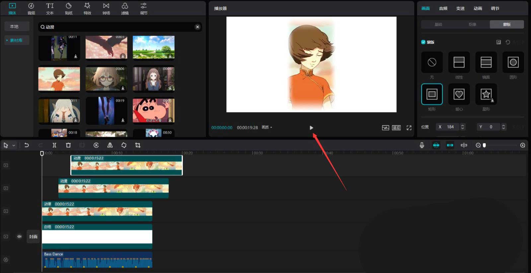Click the 适应 fit button in player
The width and height of the screenshot is (531, 273).
396,128
